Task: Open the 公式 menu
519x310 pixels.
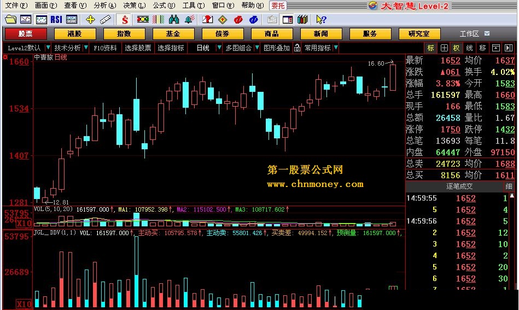Action: 164,5
